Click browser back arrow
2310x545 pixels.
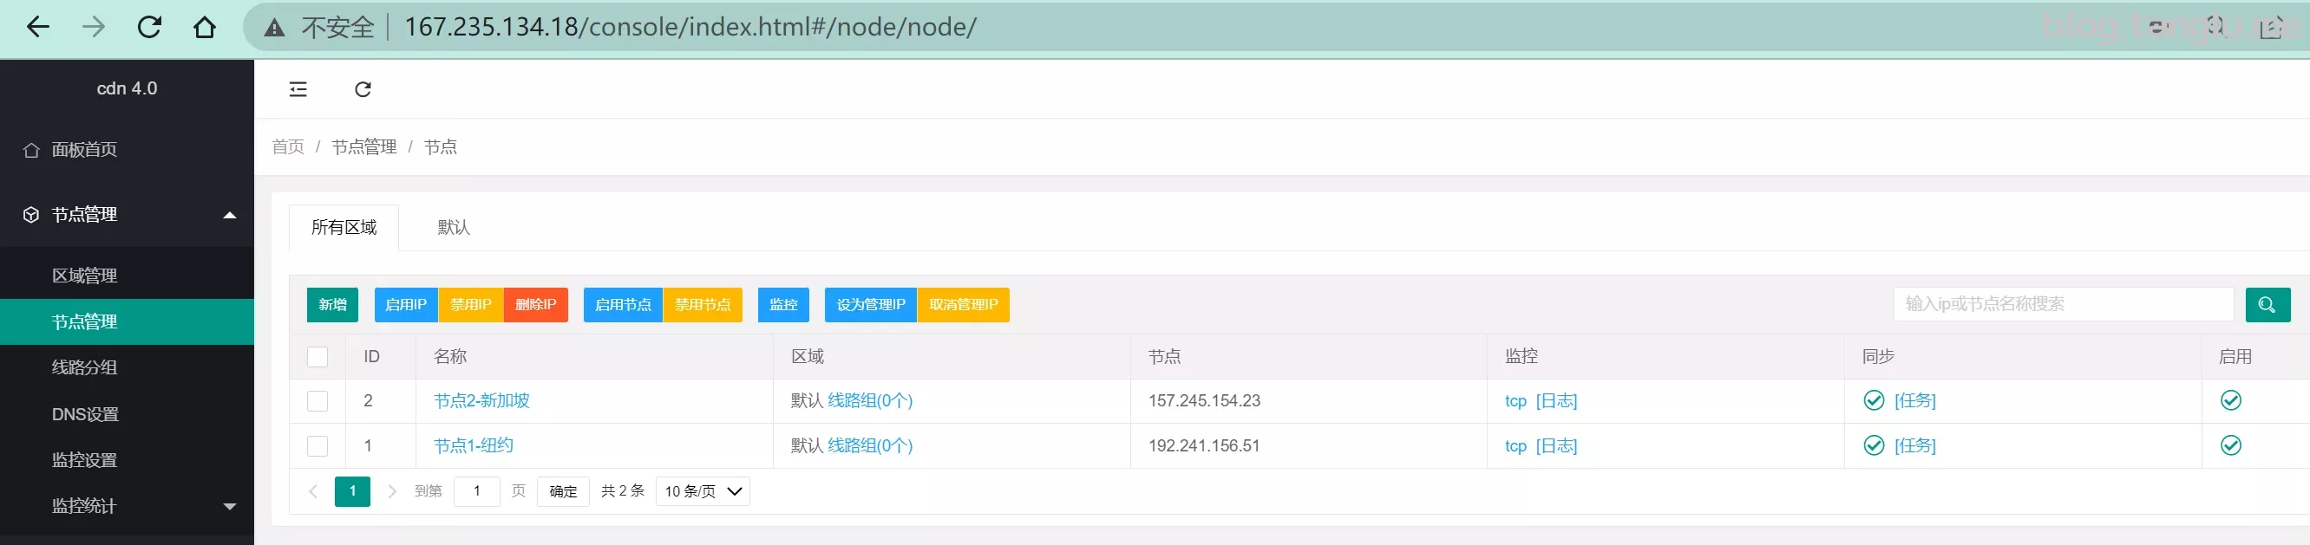click(x=37, y=27)
